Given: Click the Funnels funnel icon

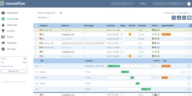Looking at the screenshot, I should (3, 31).
